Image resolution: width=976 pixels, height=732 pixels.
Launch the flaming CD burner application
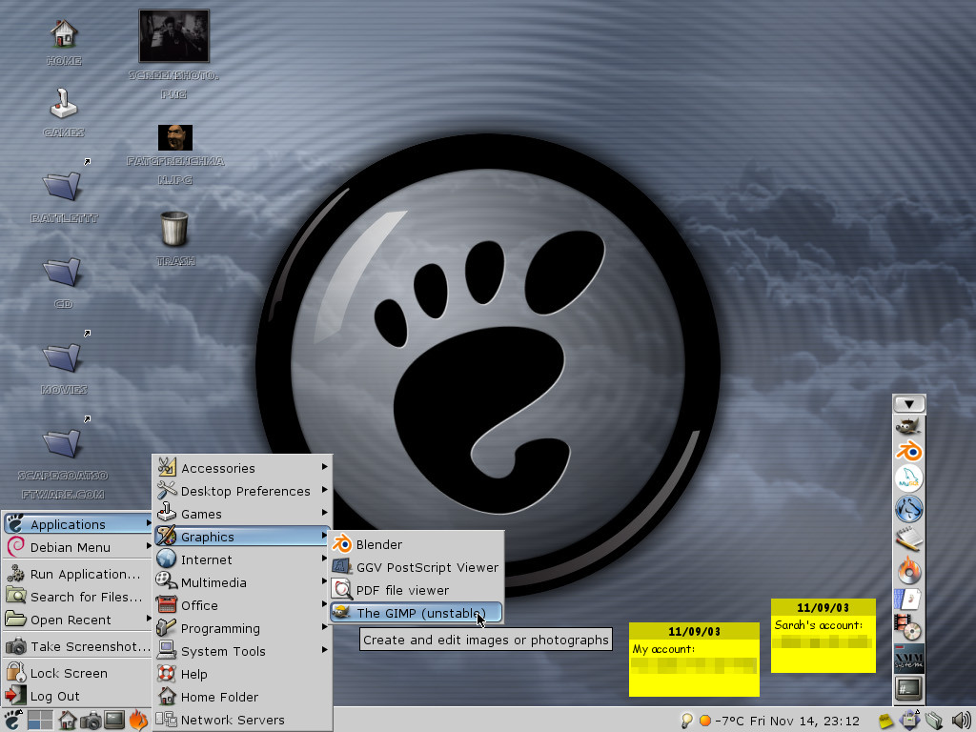pos(908,570)
